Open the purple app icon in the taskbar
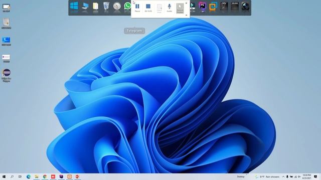Viewport: 321px width, 180px height. click(x=61, y=176)
